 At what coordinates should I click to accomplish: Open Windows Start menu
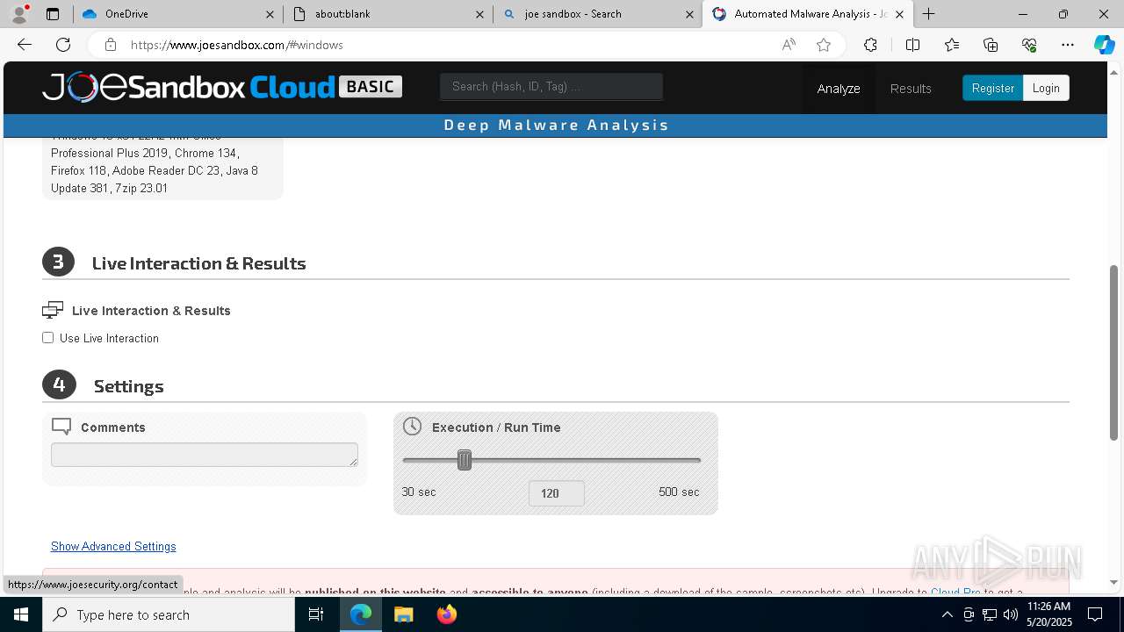pyautogui.click(x=21, y=614)
